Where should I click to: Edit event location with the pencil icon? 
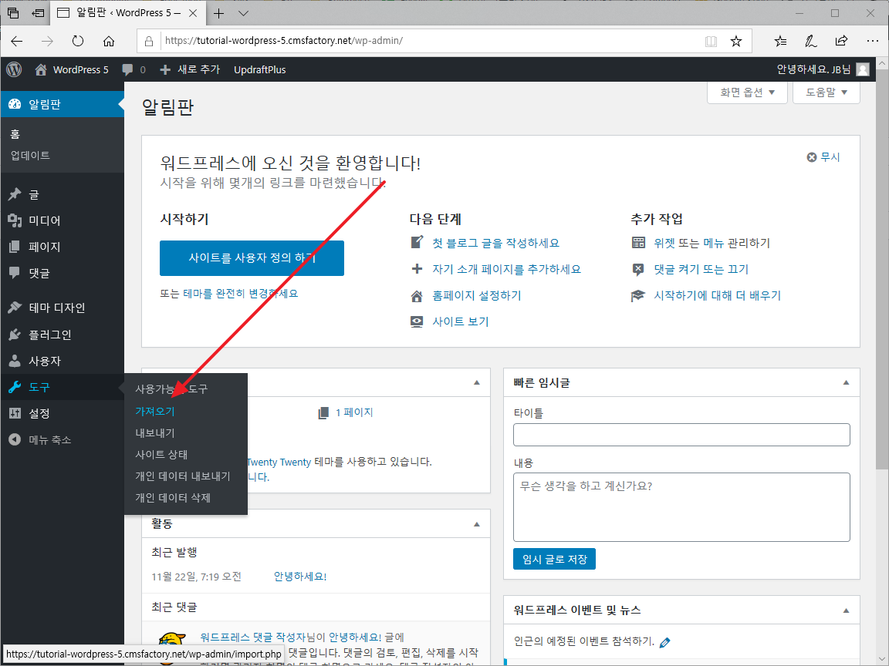[665, 641]
